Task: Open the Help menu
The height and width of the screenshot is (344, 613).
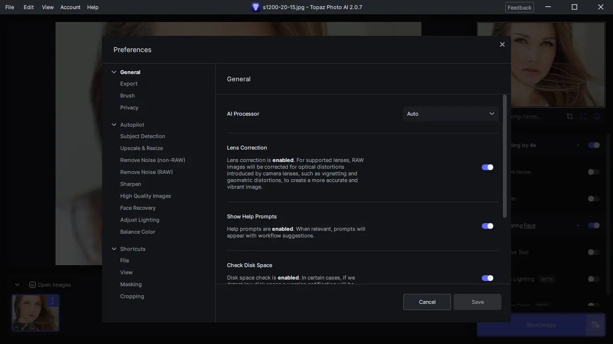Action: 93,7
